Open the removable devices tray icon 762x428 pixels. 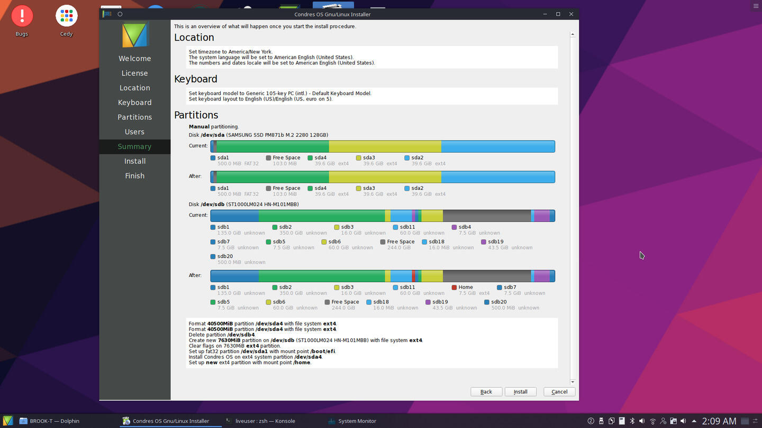(601, 421)
